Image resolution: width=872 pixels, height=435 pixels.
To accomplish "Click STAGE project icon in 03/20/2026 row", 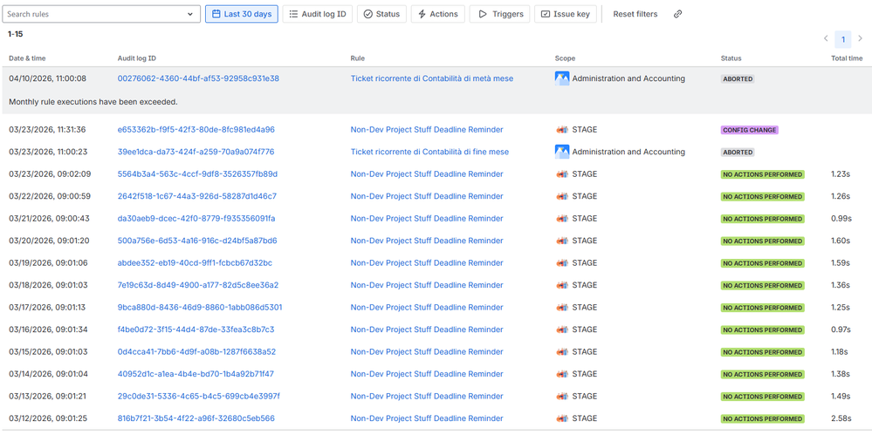I will coord(561,241).
